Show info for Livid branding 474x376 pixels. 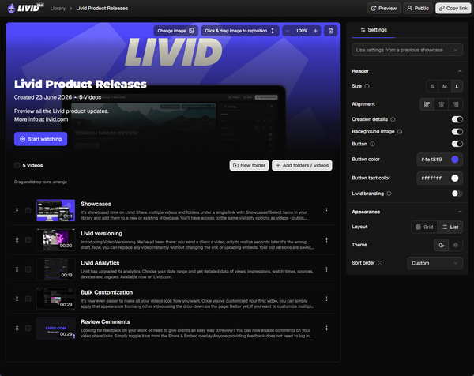pos(389,194)
